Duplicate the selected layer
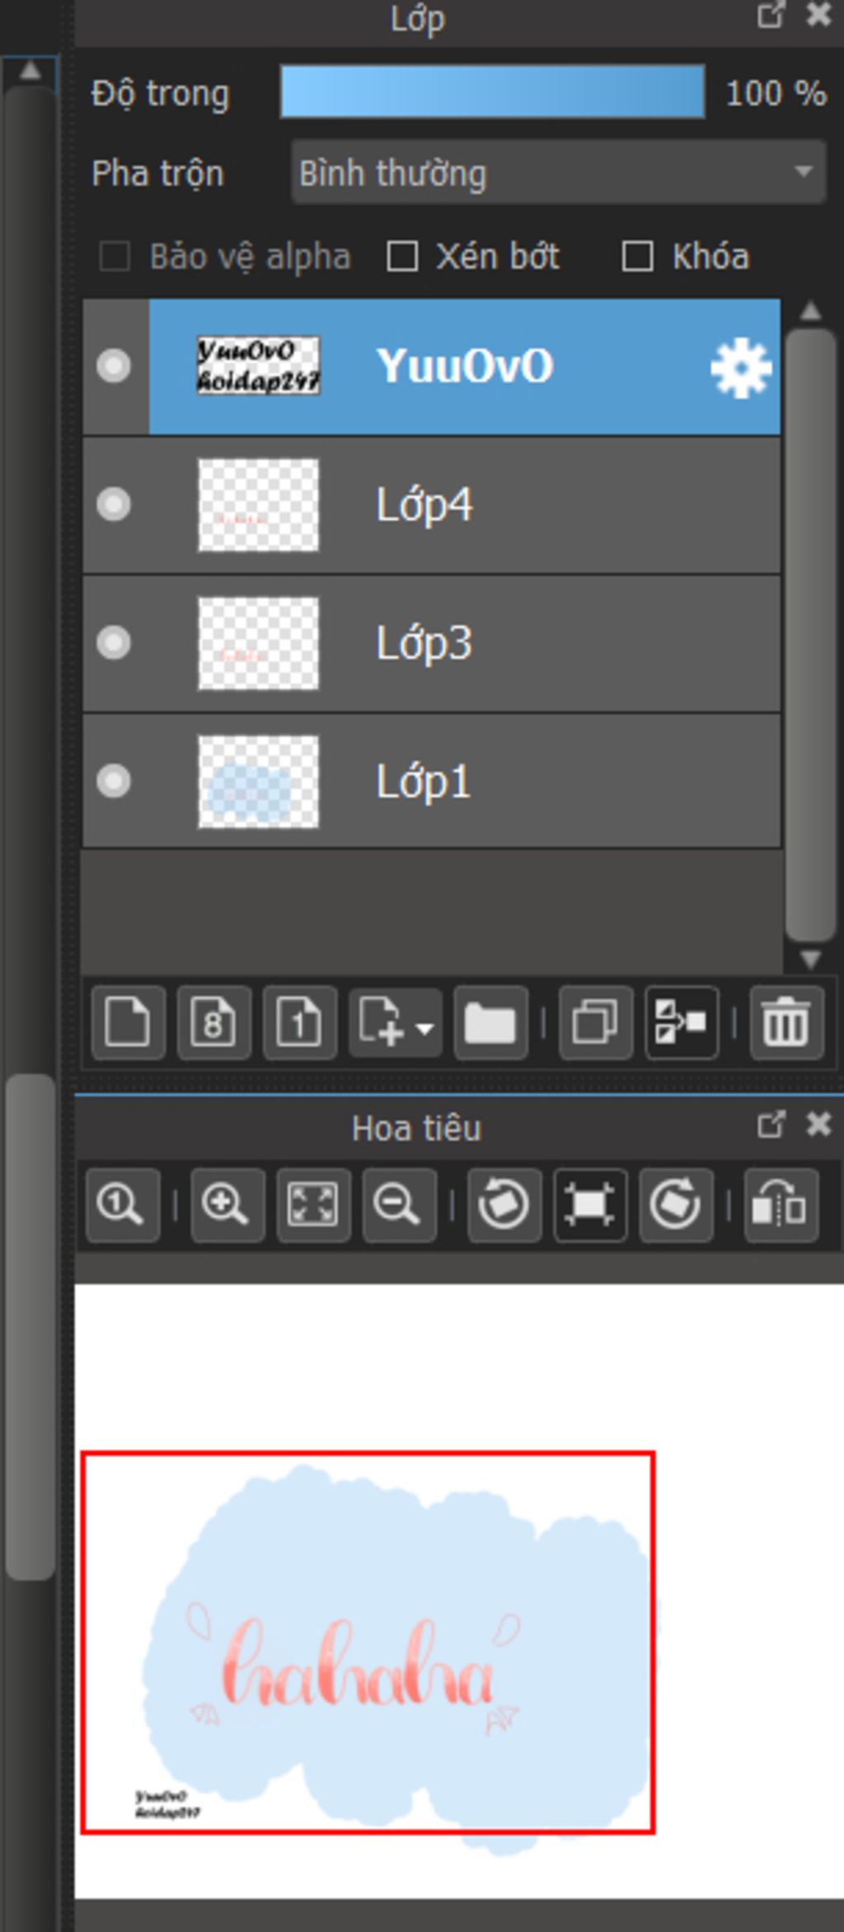The width and height of the screenshot is (844, 1932). (x=595, y=1022)
